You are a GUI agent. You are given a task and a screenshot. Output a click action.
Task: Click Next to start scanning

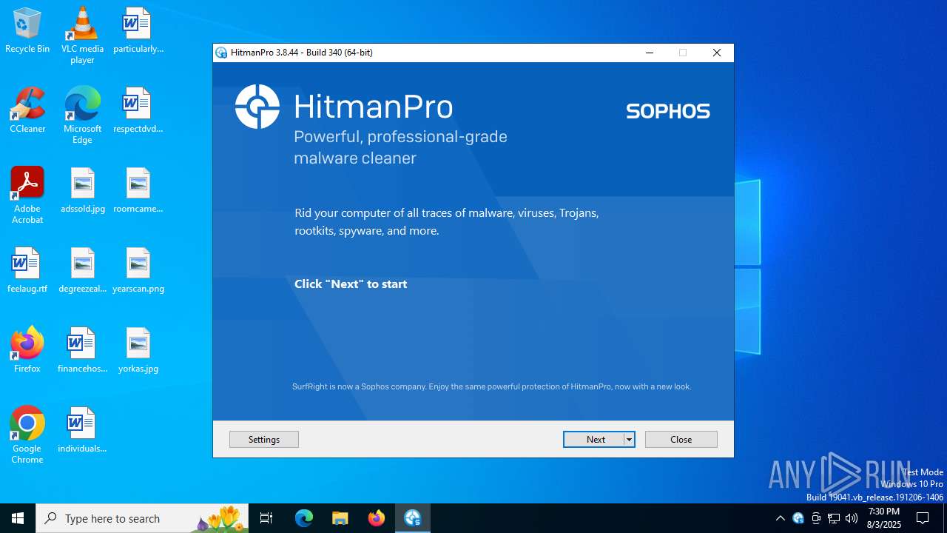tap(593, 440)
